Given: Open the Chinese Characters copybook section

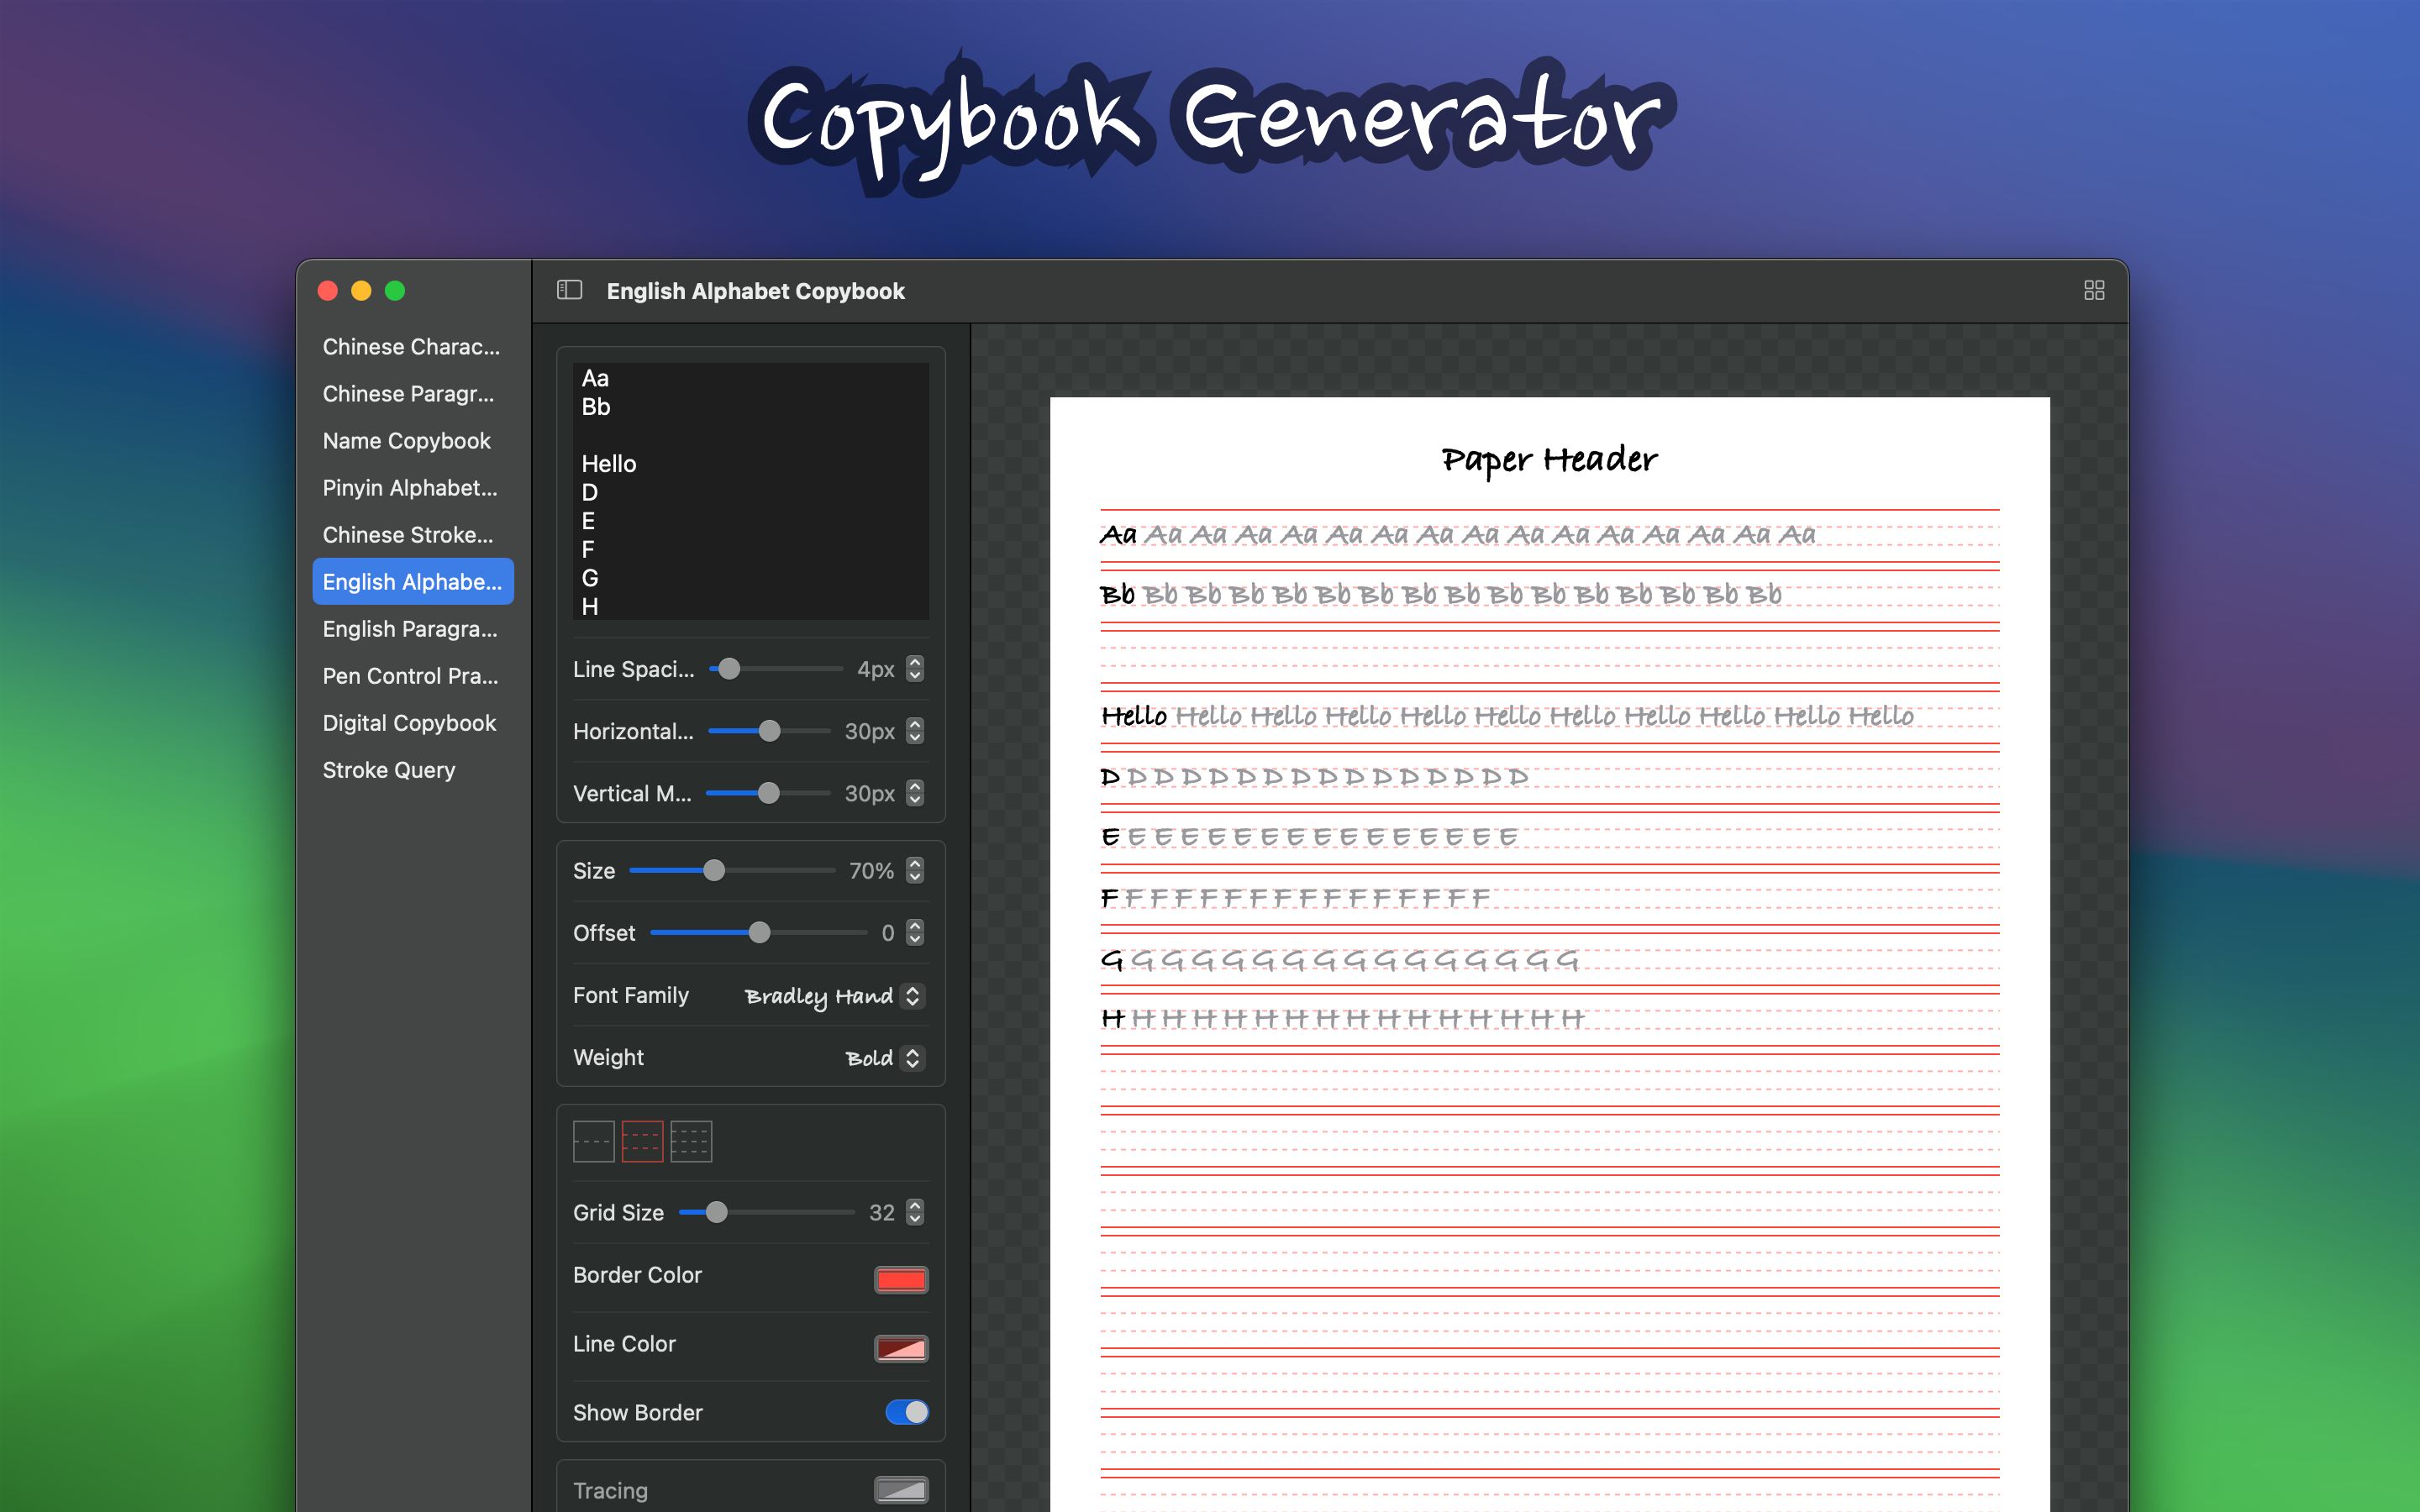Looking at the screenshot, I should coord(411,347).
